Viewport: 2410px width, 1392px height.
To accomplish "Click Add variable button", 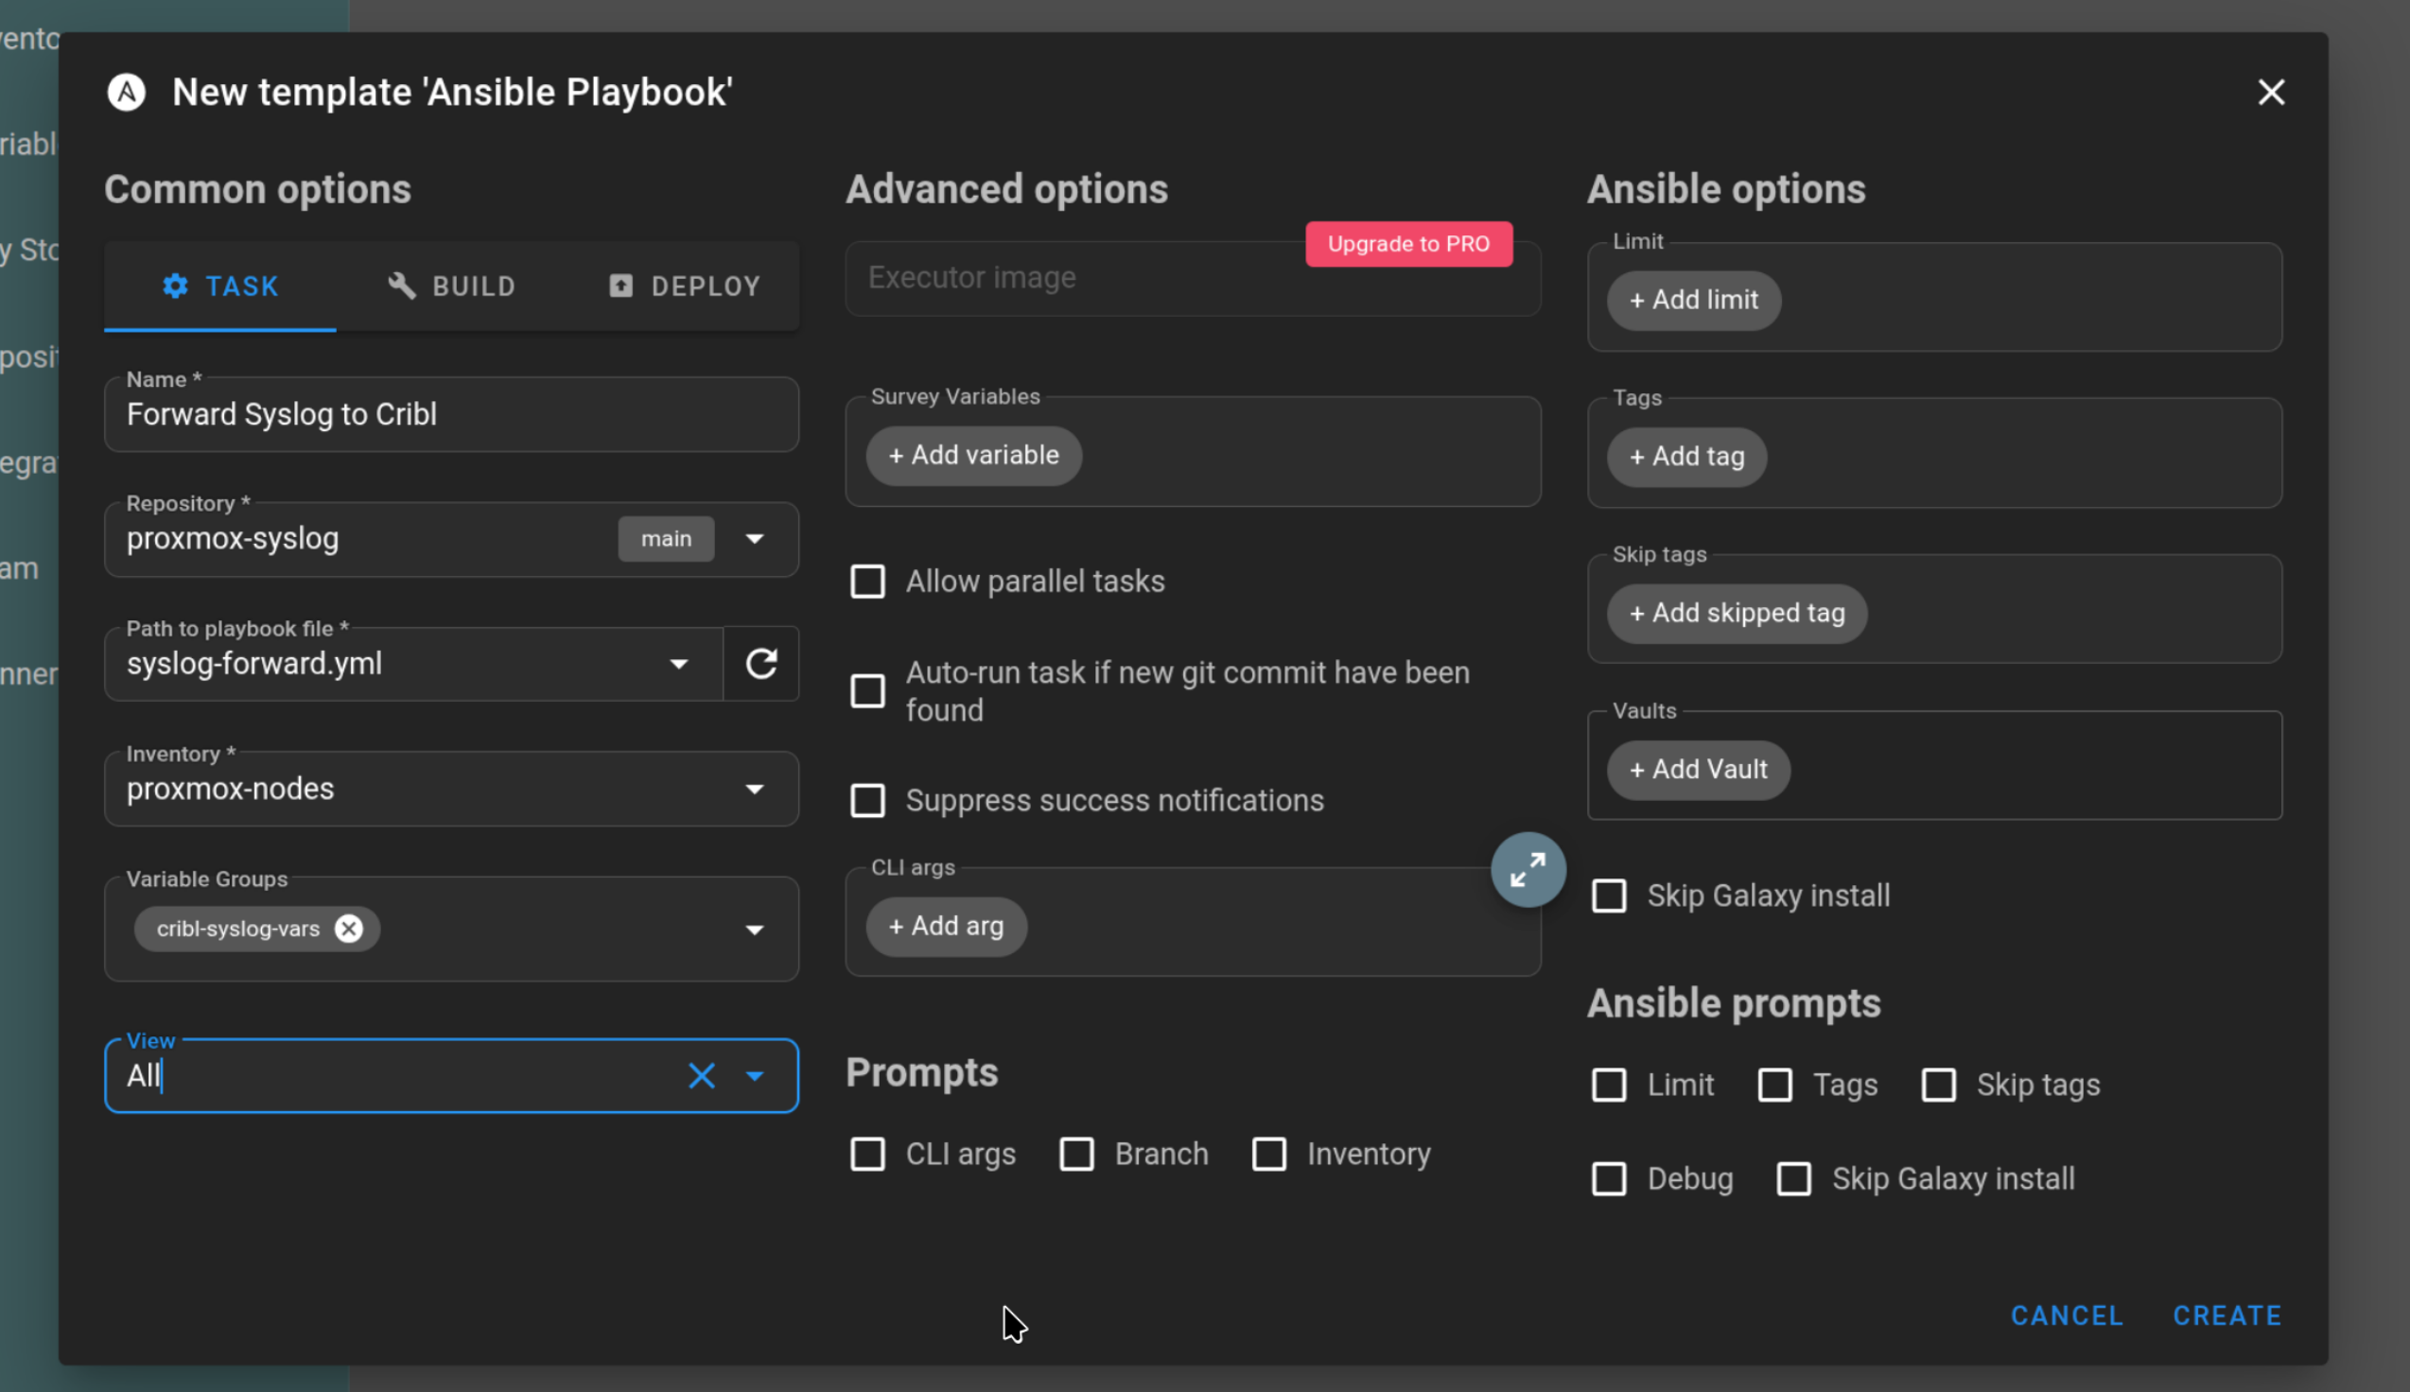I will [x=973, y=455].
